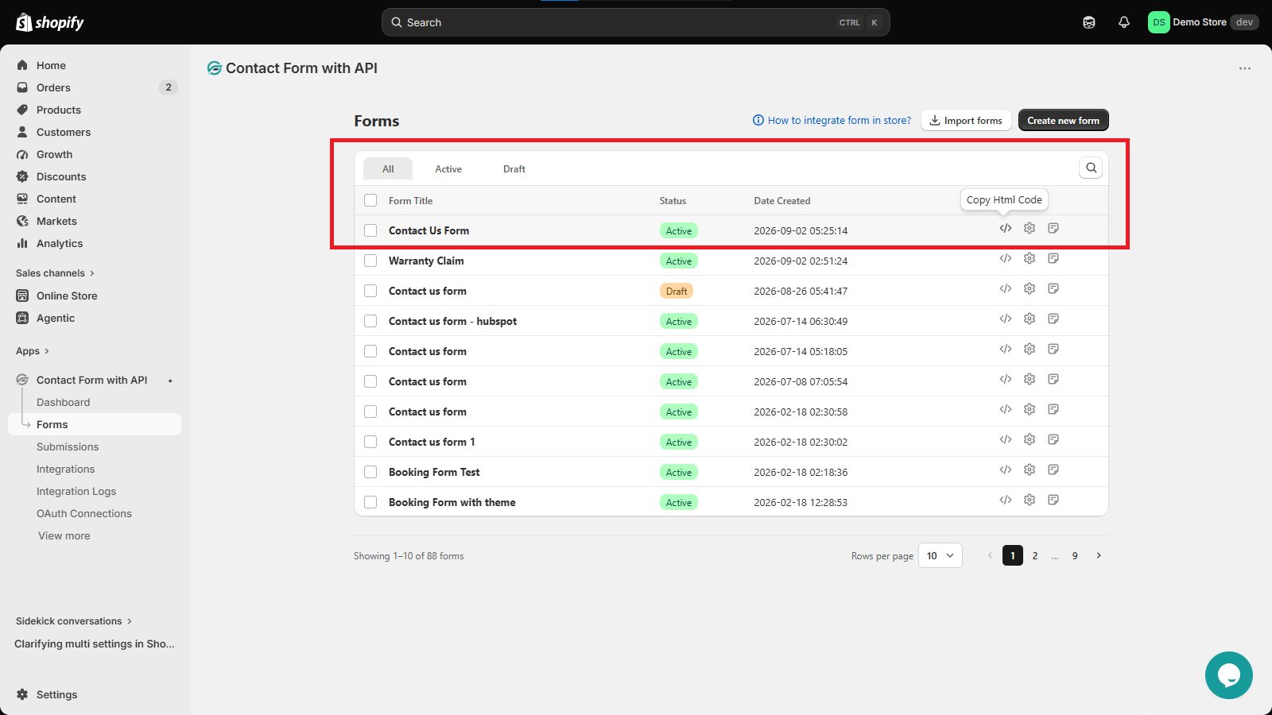Screen dimensions: 1272x715
Task: Open How to integrate form in store link
Action: point(832,120)
